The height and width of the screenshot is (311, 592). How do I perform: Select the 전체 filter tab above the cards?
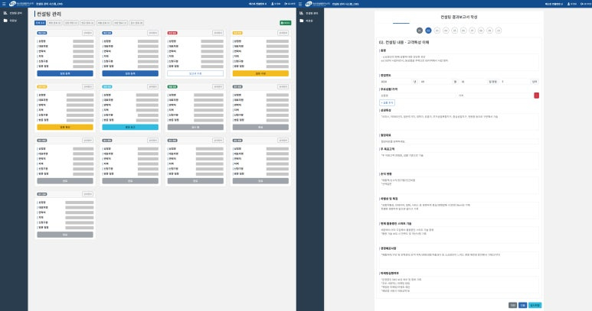40,23
